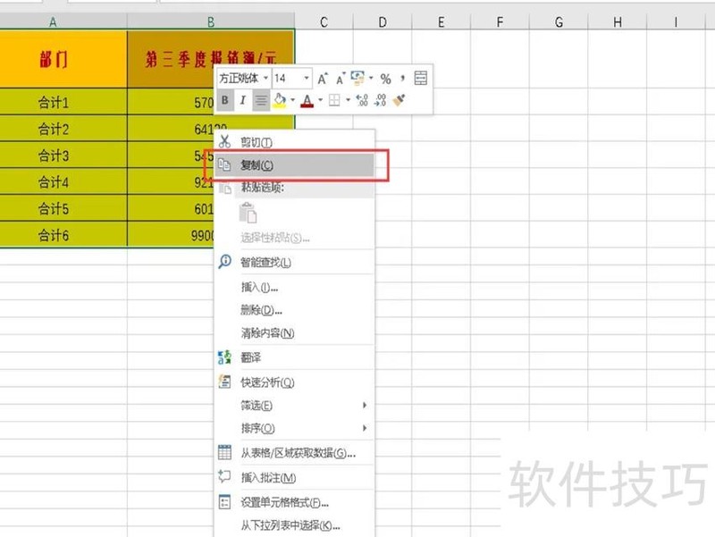Click the paste clipboard option icon
Screen dimensions: 715x537
coord(248,213)
